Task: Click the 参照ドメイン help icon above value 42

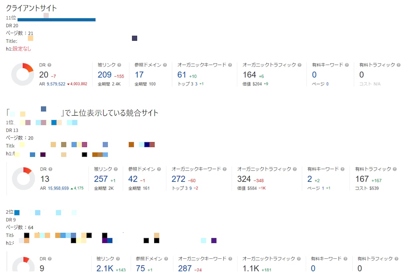Action: 159,169
